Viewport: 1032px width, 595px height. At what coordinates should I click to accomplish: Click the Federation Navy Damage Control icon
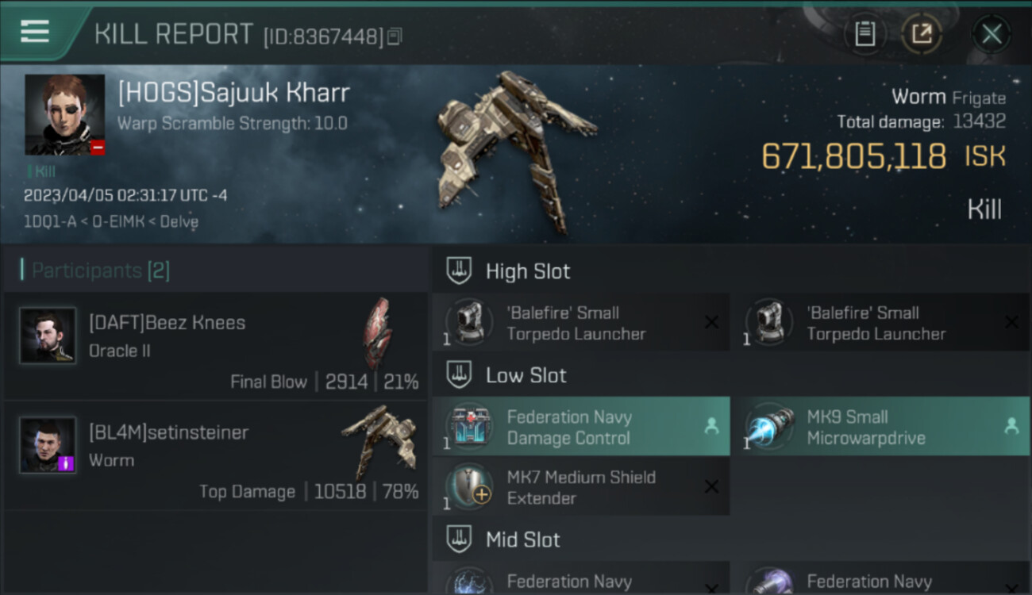[x=469, y=427]
